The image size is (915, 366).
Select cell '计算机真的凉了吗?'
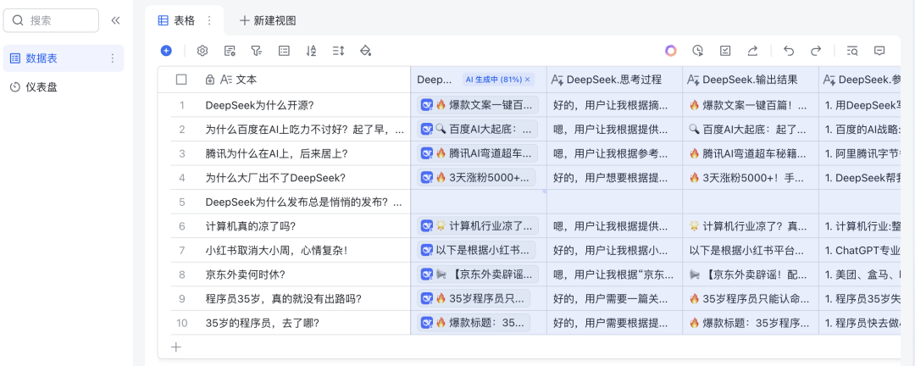(x=303, y=226)
